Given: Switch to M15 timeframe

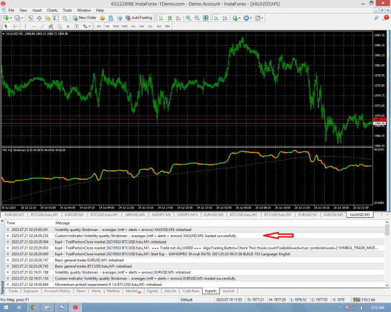Looking at the screenshot, I should pyautogui.click(x=116, y=26).
